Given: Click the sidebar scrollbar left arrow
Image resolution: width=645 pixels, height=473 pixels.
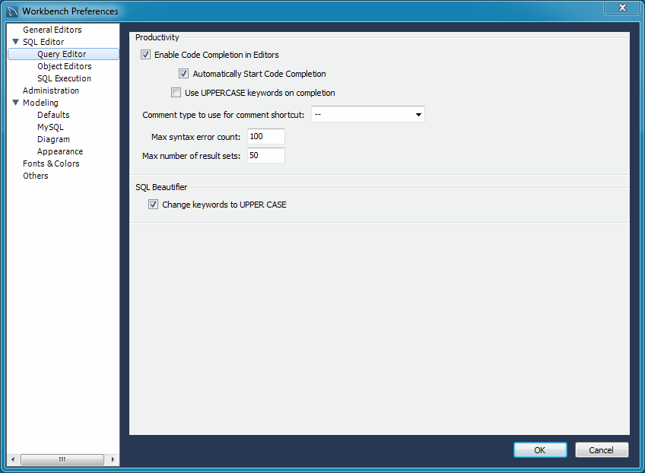Looking at the screenshot, I should (13, 459).
